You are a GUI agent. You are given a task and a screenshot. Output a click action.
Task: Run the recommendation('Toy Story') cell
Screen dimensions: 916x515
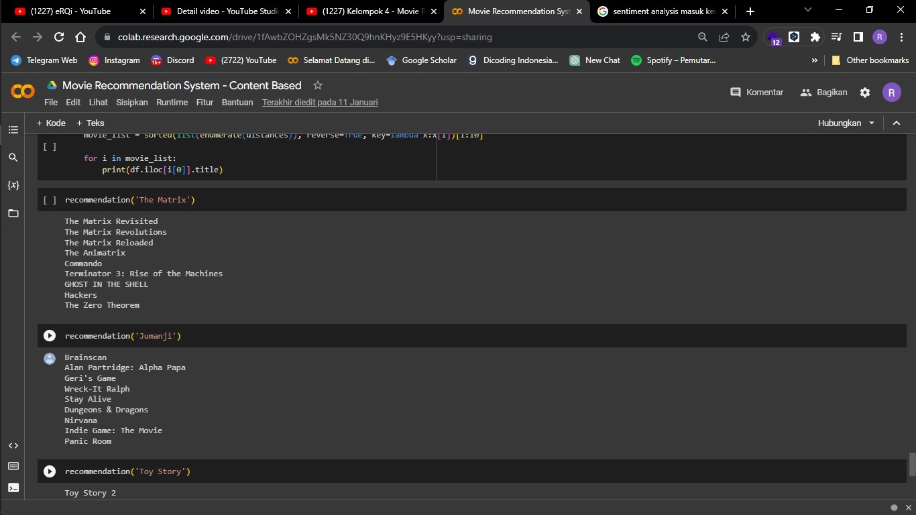pyautogui.click(x=50, y=471)
